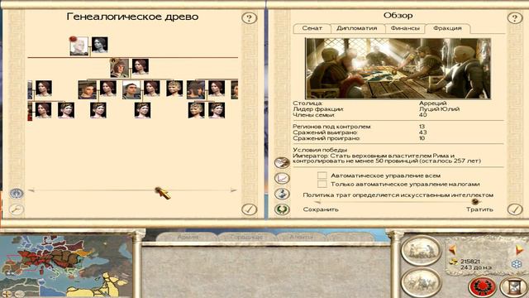Click the family tree scrollbar handle
The image size is (529, 298).
[x=158, y=190]
